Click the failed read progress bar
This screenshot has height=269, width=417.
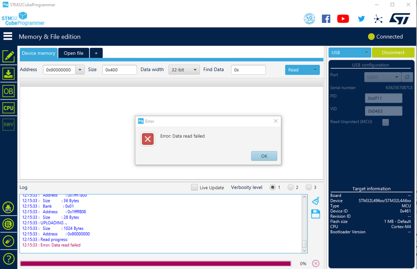coord(156,264)
